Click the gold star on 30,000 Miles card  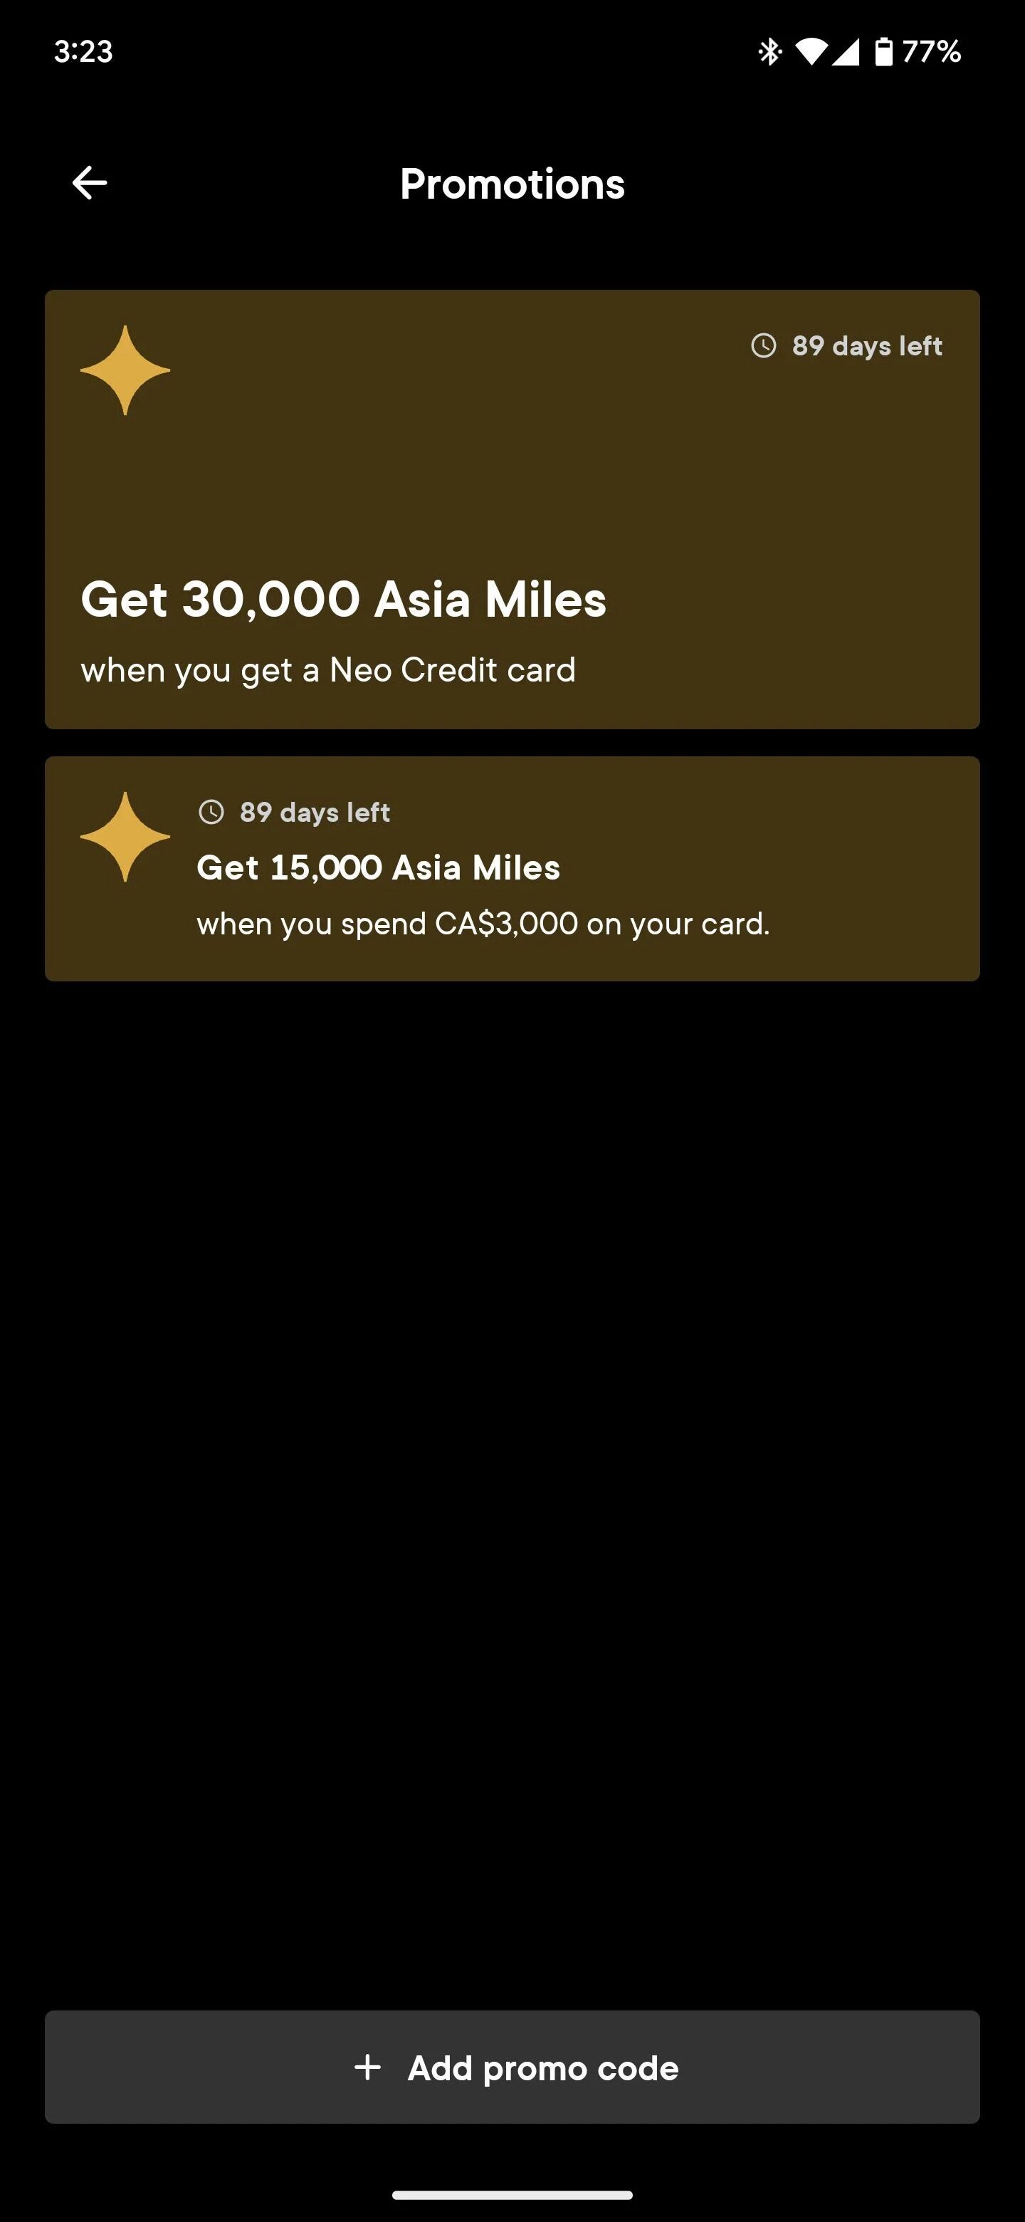[x=125, y=370]
